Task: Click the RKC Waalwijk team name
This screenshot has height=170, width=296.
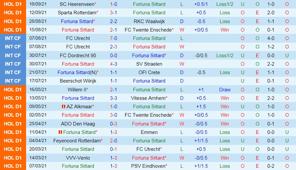Action: 149,21
